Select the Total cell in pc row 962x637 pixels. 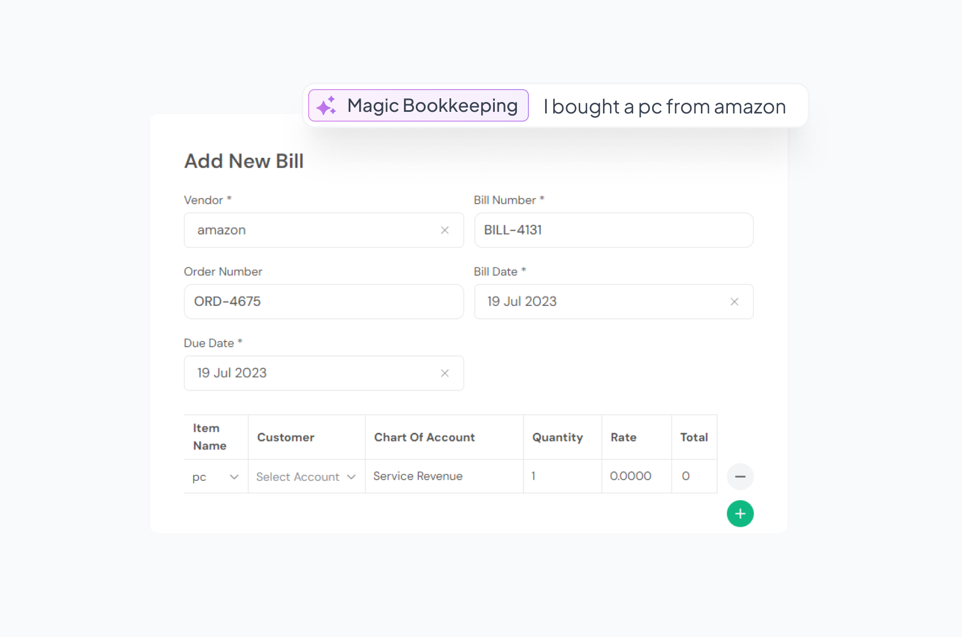click(x=694, y=477)
